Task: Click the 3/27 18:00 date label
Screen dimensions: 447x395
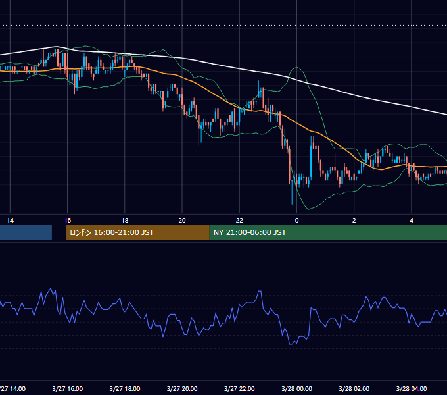Action: [x=125, y=388]
